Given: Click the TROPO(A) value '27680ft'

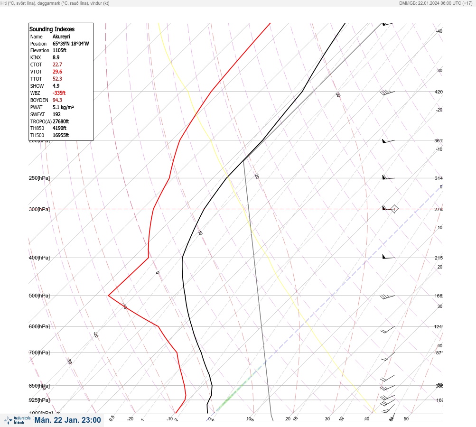Looking at the screenshot, I should (x=61, y=121).
